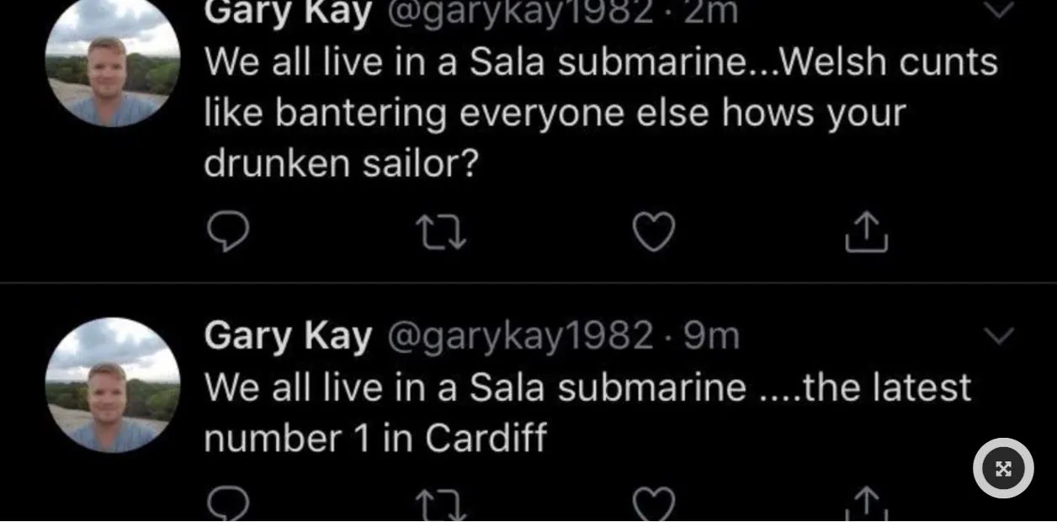
Task: Share the tweet posted 2m ago
Action: 866,232
